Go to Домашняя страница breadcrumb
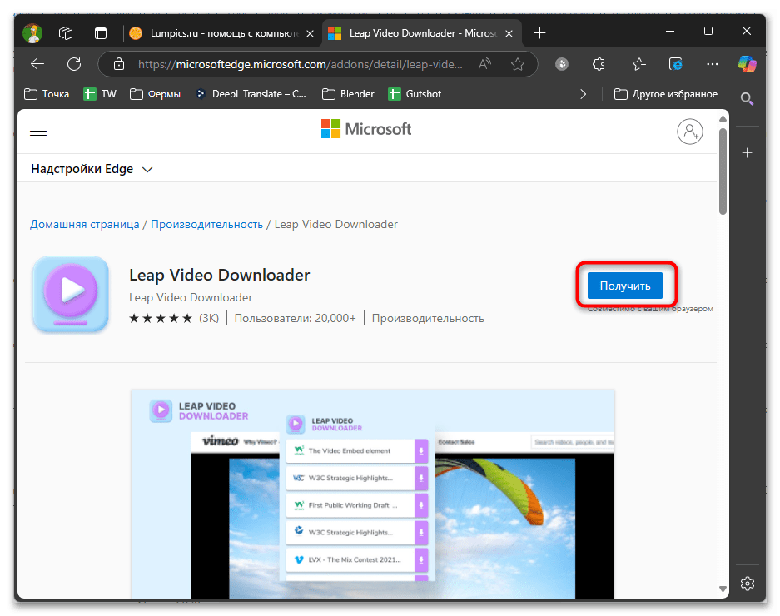This screenshot has height=616, width=780. pyautogui.click(x=85, y=225)
